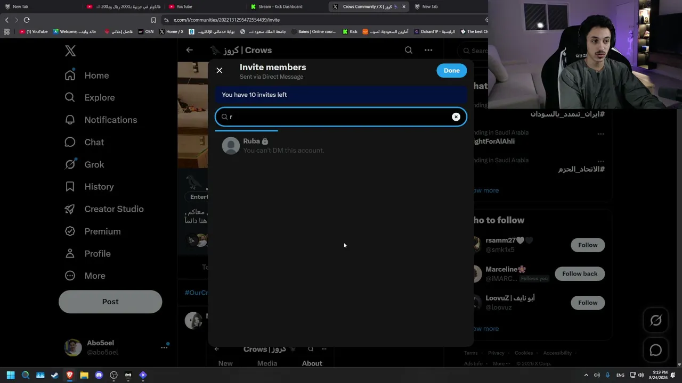Click the Profile person icon
The height and width of the screenshot is (383, 682).
click(70, 254)
